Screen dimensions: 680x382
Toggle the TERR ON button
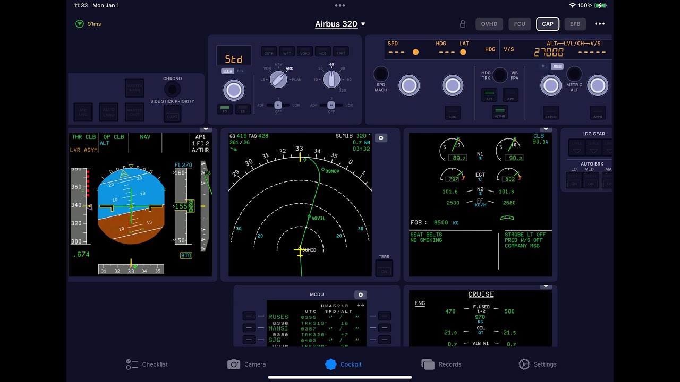384,268
